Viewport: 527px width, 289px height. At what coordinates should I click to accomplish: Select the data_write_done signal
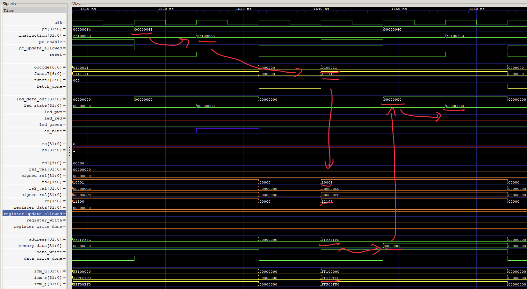click(x=34, y=258)
